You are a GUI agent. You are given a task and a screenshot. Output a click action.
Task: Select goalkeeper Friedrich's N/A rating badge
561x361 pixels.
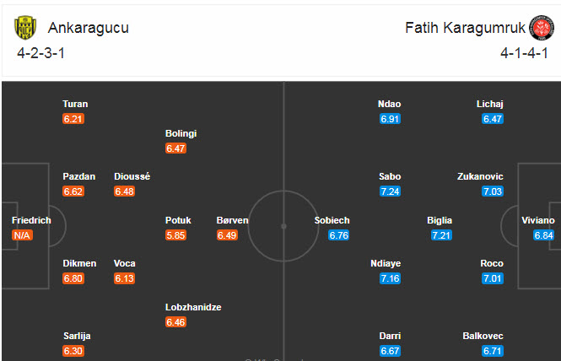click(x=22, y=235)
